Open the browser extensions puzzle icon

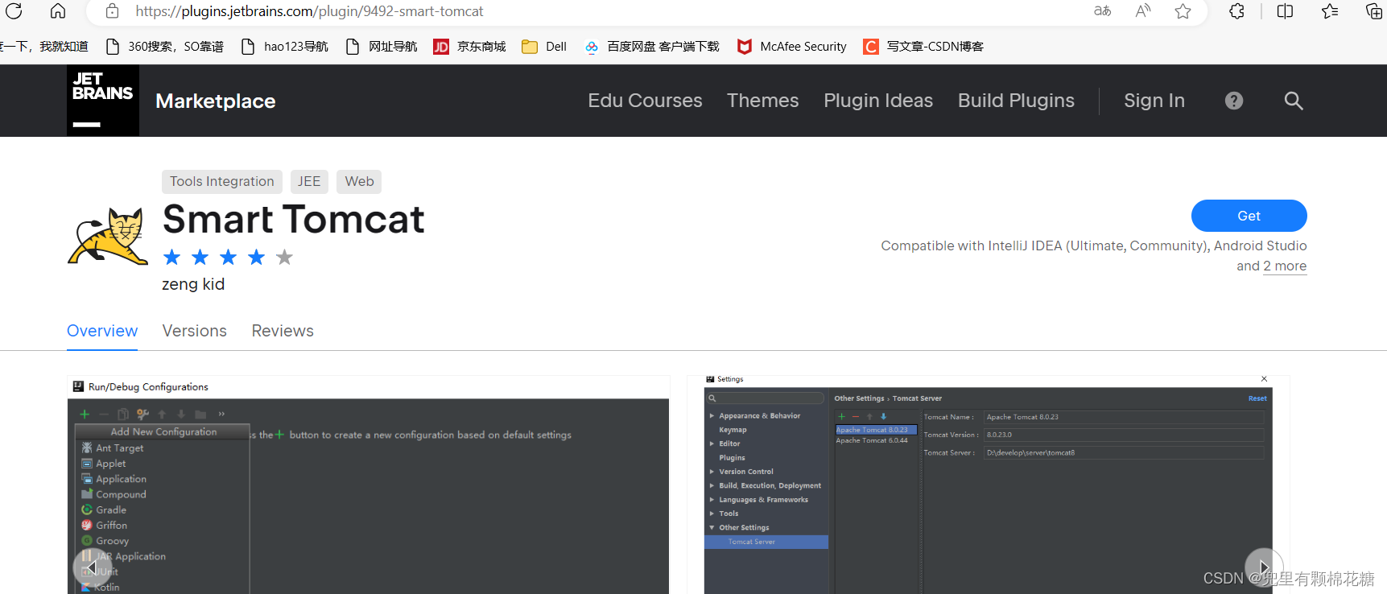1237,10
